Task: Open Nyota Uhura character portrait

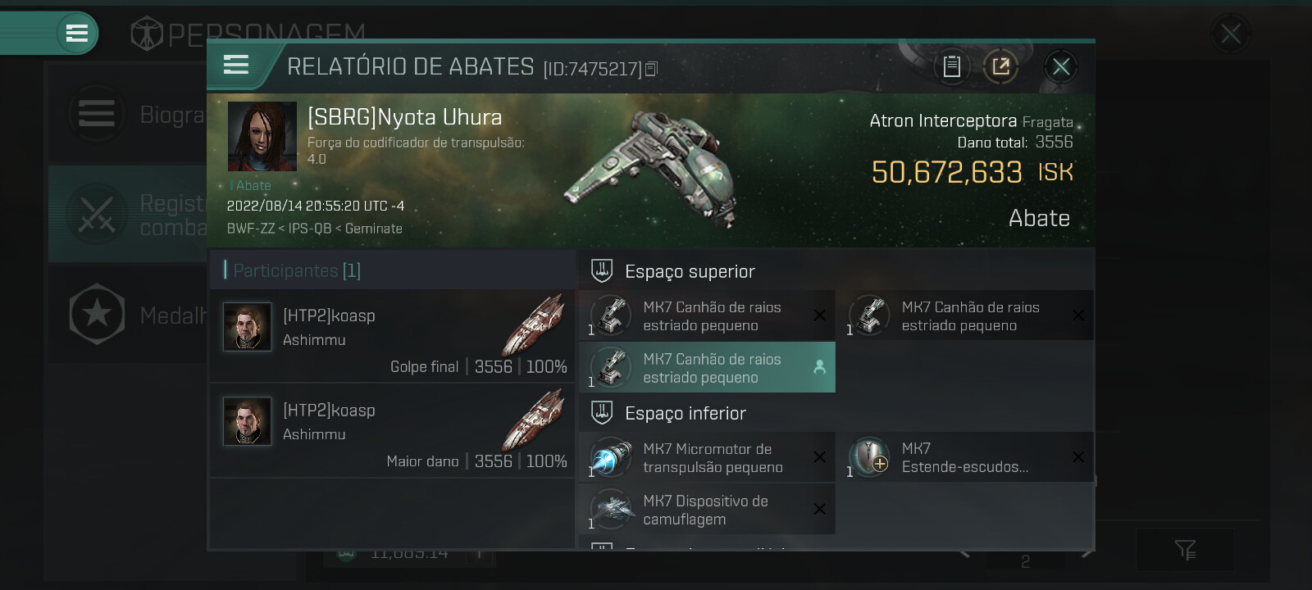Action: pyautogui.click(x=262, y=136)
